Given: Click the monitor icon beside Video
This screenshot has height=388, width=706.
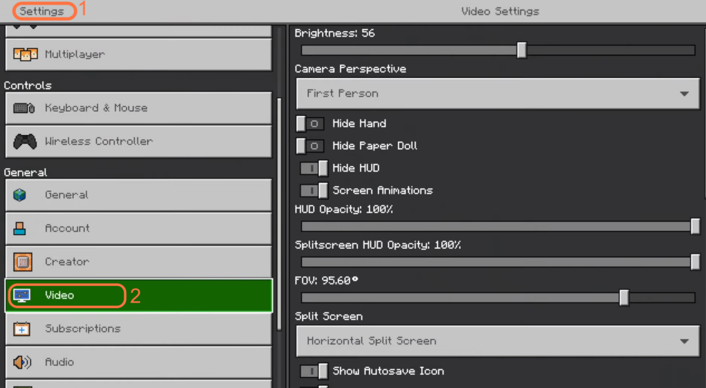Looking at the screenshot, I should pyautogui.click(x=21, y=295).
